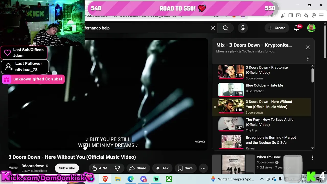Viewport: 327px width, 184px height.
Task: Open Blue October Hate Me thumbnail
Action: (231, 89)
